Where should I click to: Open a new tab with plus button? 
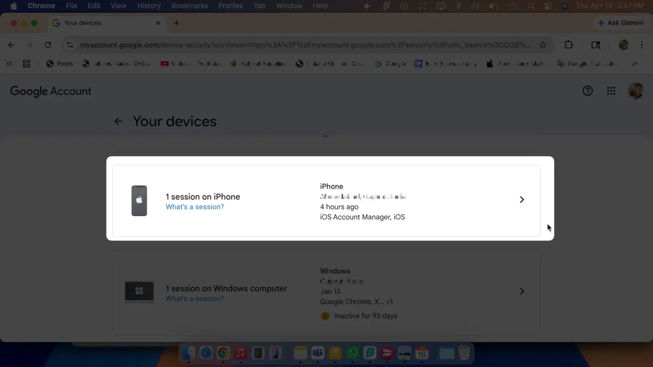(176, 23)
